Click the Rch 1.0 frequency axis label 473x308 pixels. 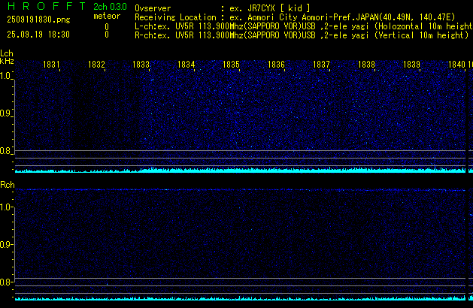(x=7, y=207)
